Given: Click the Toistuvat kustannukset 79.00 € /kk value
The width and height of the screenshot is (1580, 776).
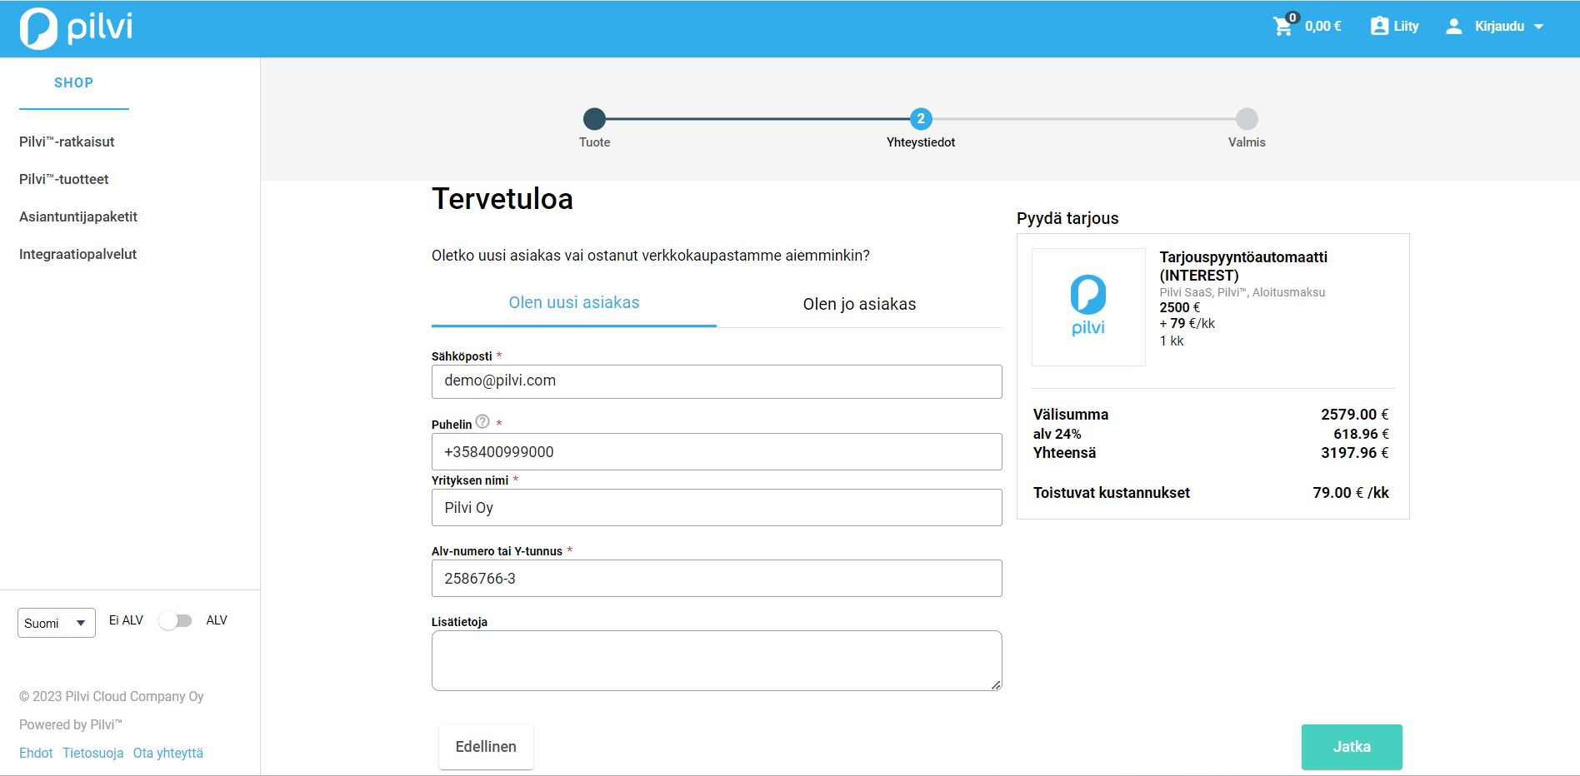Looking at the screenshot, I should point(1351,493).
